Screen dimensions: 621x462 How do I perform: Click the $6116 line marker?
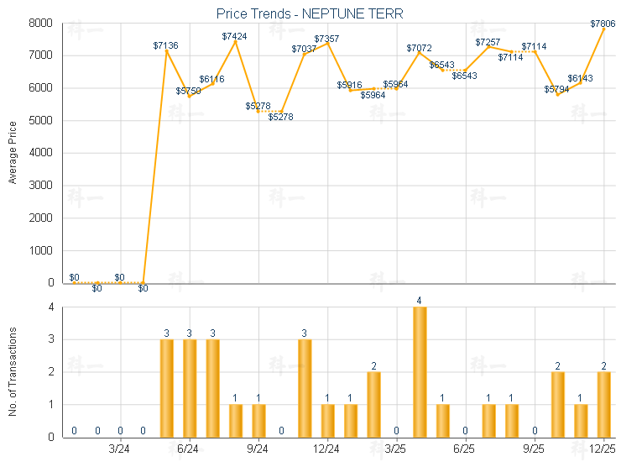(212, 83)
